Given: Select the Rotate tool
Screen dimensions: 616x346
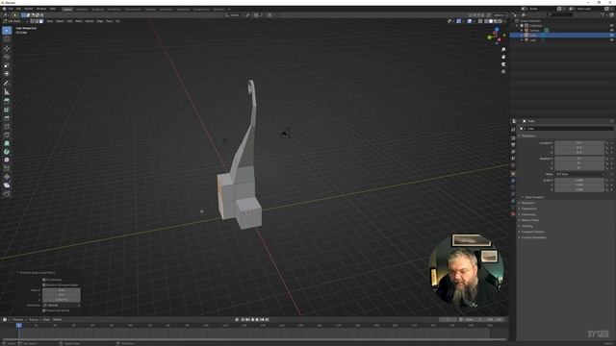Looking at the screenshot, I should 7,57.
